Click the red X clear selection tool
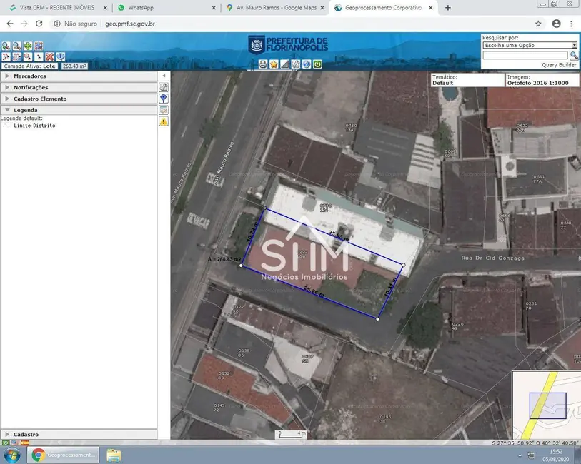 tap(49, 56)
